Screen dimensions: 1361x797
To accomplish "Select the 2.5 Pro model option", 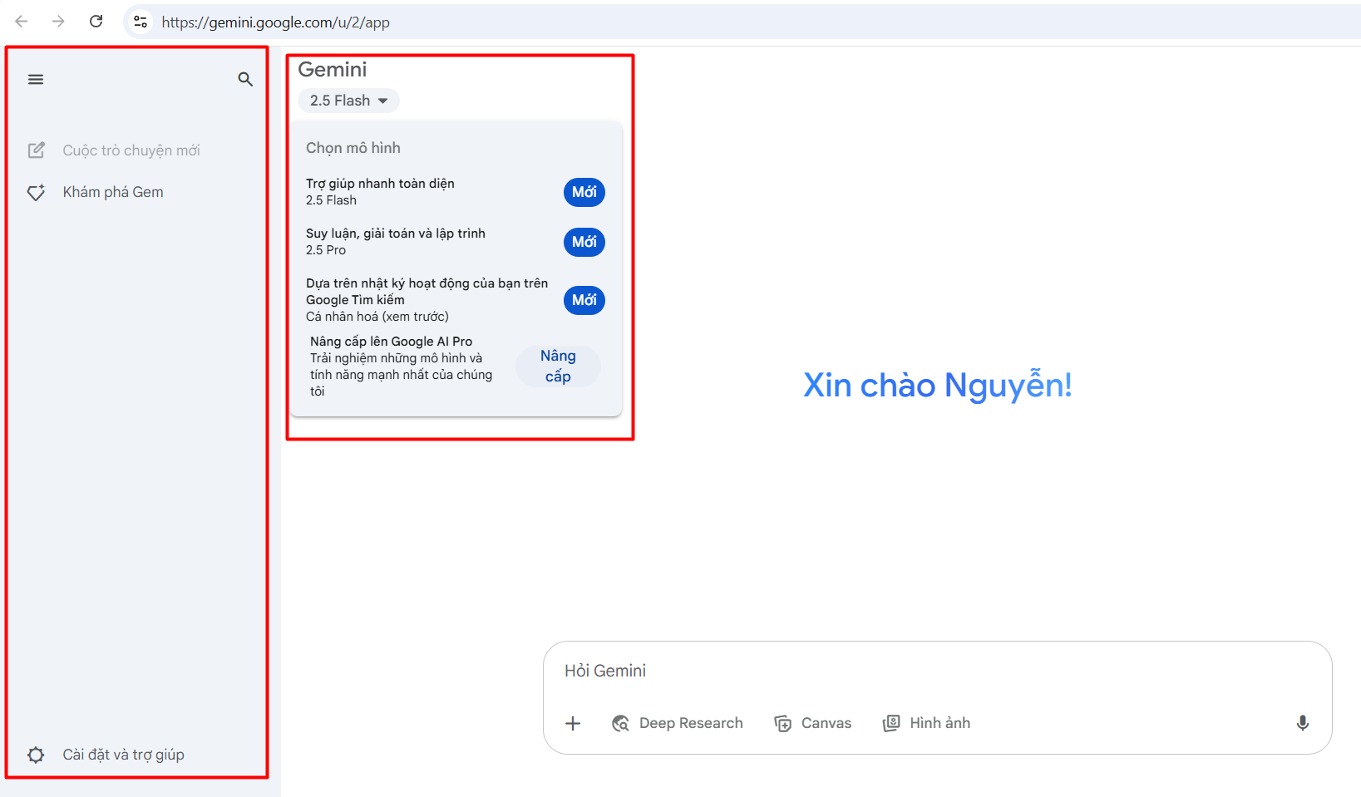I will tap(456, 242).
